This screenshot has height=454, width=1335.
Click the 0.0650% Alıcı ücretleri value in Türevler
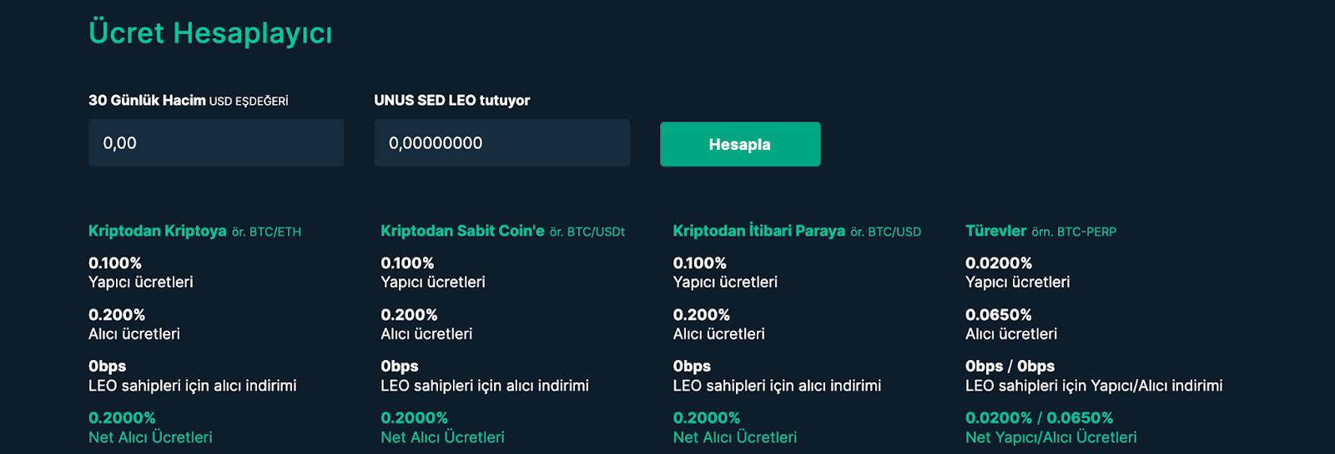pyautogui.click(x=999, y=315)
